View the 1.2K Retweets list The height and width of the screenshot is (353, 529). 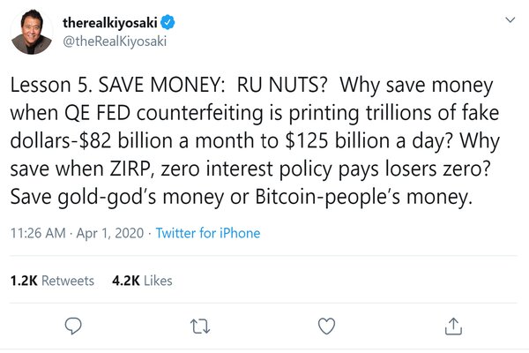[52, 281]
